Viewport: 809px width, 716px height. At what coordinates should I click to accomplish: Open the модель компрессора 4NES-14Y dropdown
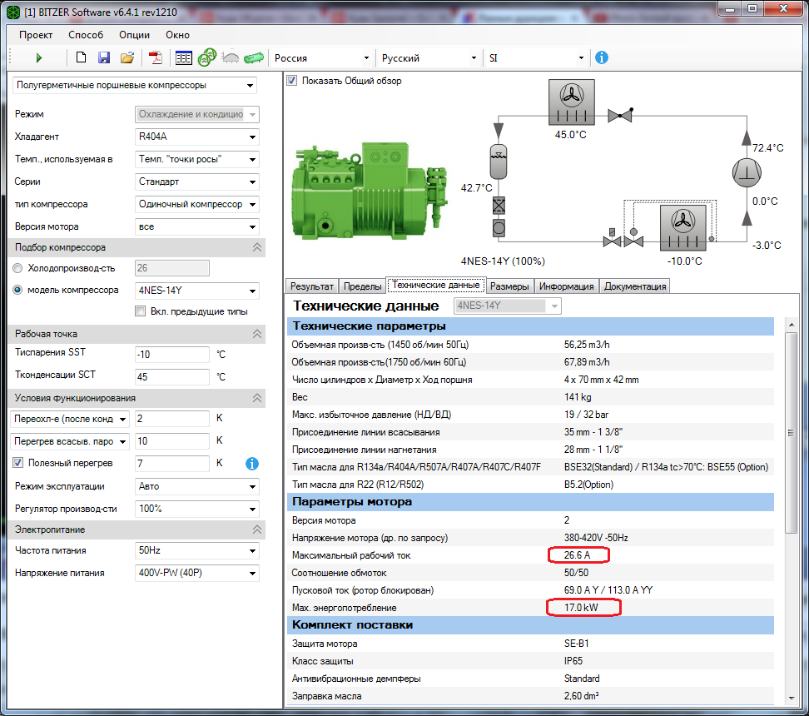coord(197,291)
